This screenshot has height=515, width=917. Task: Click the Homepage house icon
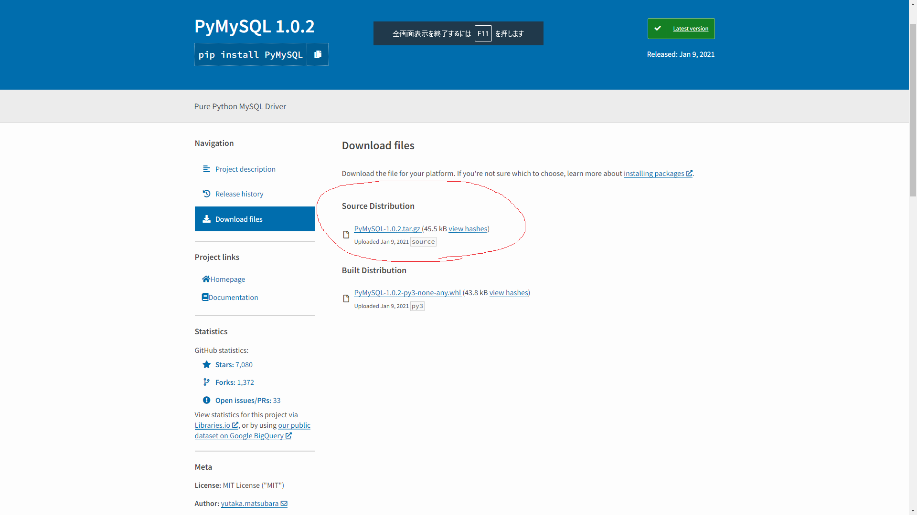205,279
